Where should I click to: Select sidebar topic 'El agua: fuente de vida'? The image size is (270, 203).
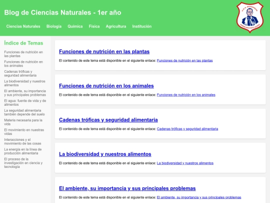(25, 103)
